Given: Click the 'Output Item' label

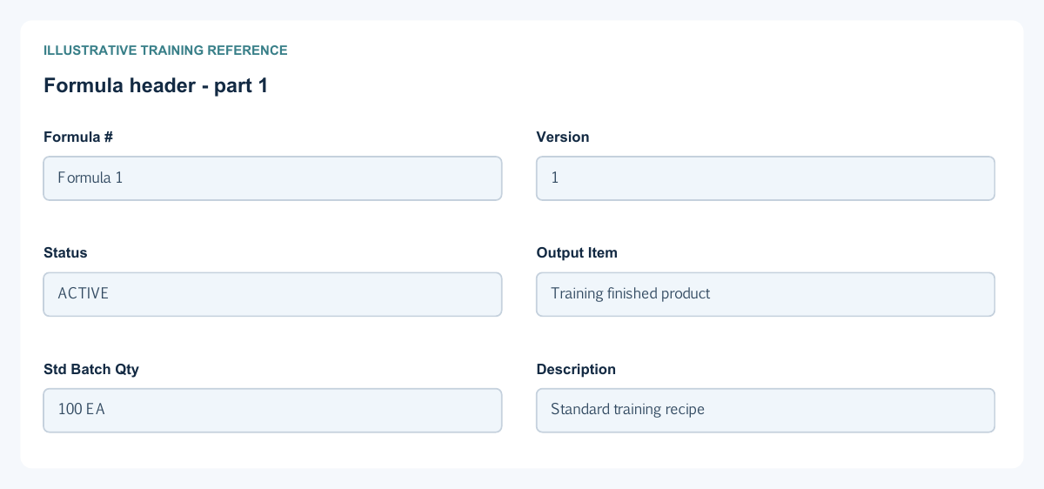Looking at the screenshot, I should (577, 252).
